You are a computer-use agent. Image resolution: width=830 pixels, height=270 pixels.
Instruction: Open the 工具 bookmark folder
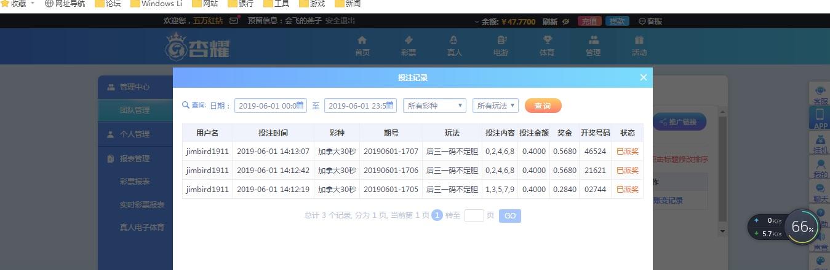click(276, 4)
